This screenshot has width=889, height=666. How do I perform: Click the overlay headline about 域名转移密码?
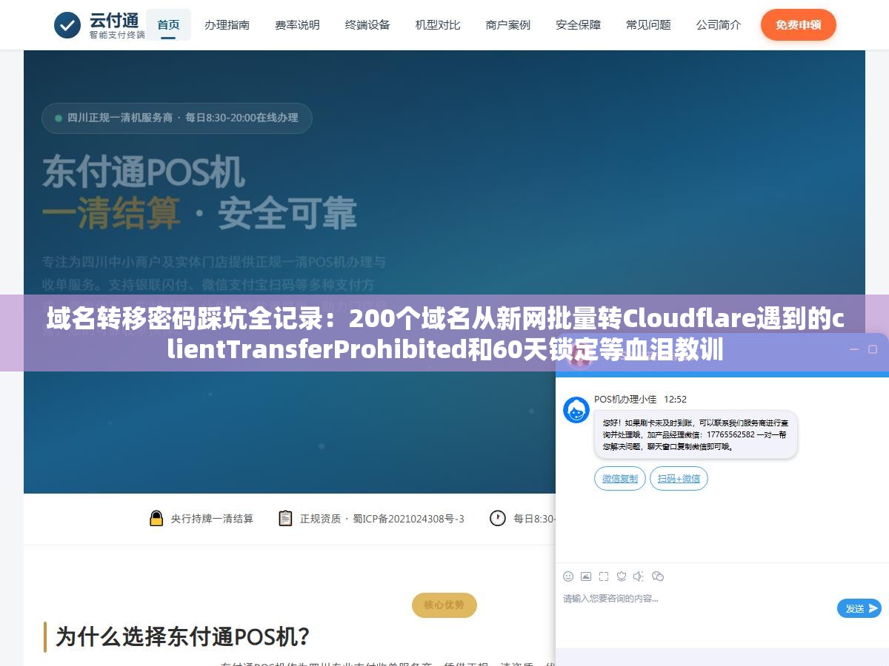pyautogui.click(x=444, y=333)
